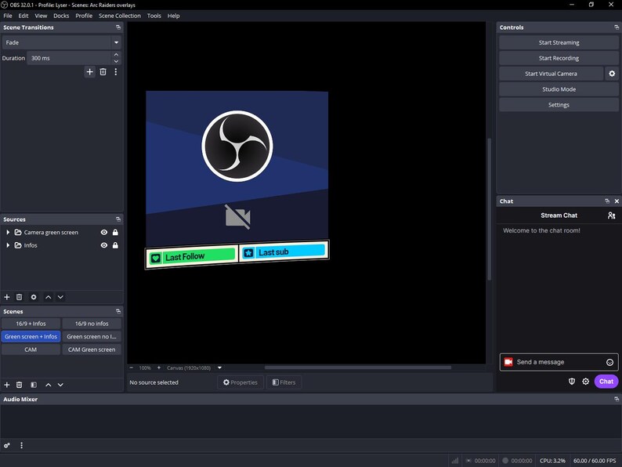Undock the Scene Transitions panel

point(118,27)
